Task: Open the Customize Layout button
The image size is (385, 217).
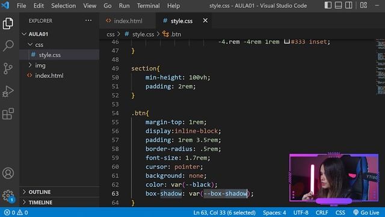Action: click(x=363, y=5)
